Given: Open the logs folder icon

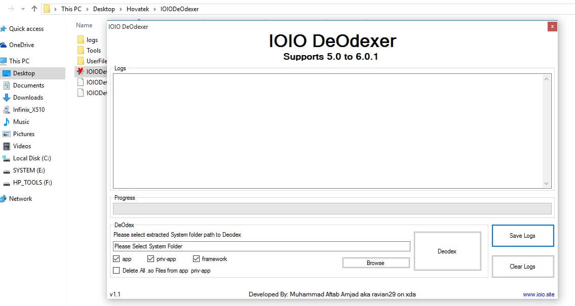Looking at the screenshot, I should coord(81,40).
